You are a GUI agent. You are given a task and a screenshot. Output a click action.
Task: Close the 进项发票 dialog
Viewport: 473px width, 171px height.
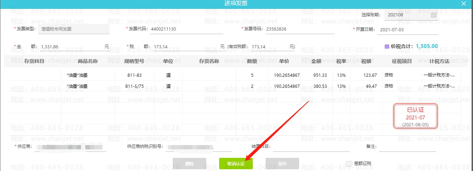(464, 4)
